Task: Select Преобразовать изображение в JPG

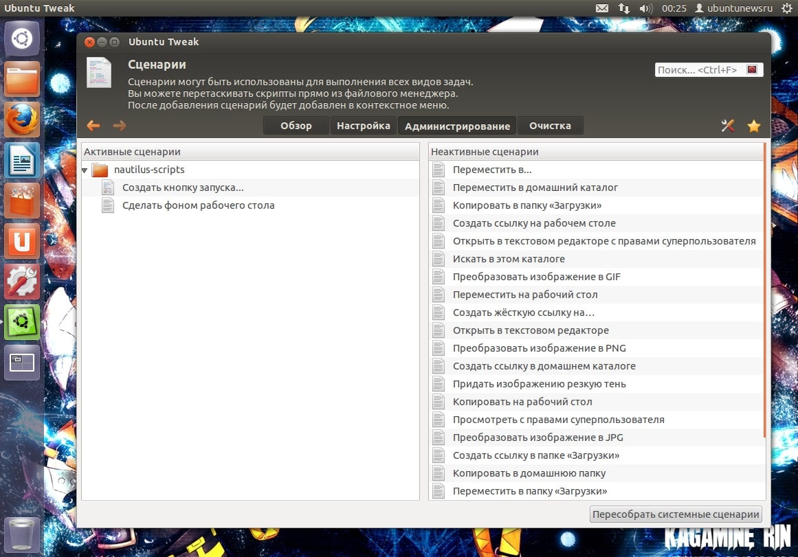Action: 596,437
